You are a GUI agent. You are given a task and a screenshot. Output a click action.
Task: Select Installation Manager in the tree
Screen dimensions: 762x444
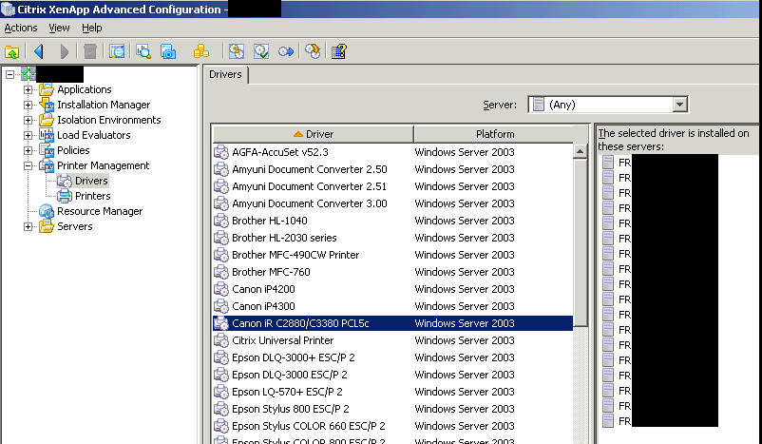click(x=104, y=105)
